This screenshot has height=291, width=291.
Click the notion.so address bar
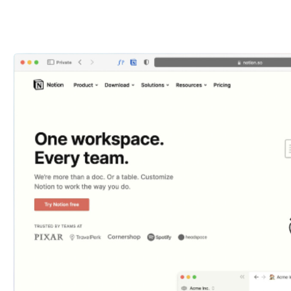point(223,62)
